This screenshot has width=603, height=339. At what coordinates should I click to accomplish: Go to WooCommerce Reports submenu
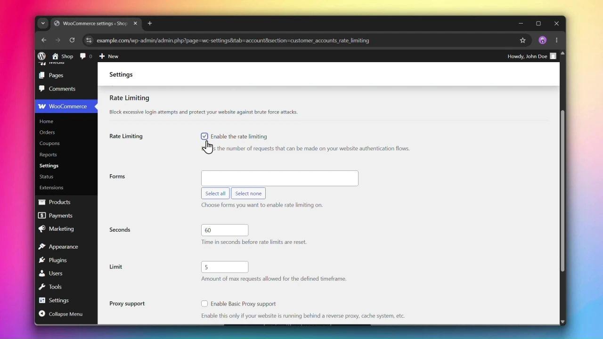pos(48,155)
